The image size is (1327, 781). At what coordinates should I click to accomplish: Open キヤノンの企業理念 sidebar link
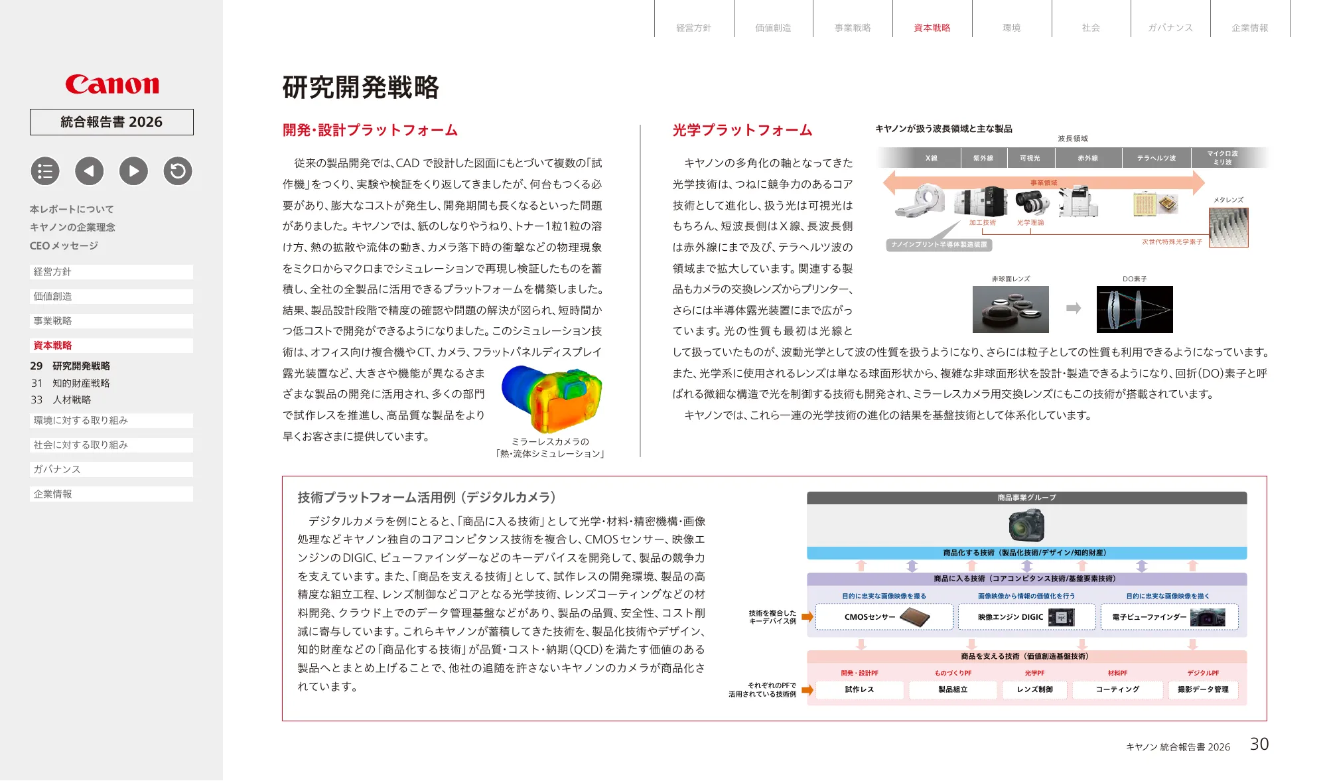[72, 227]
